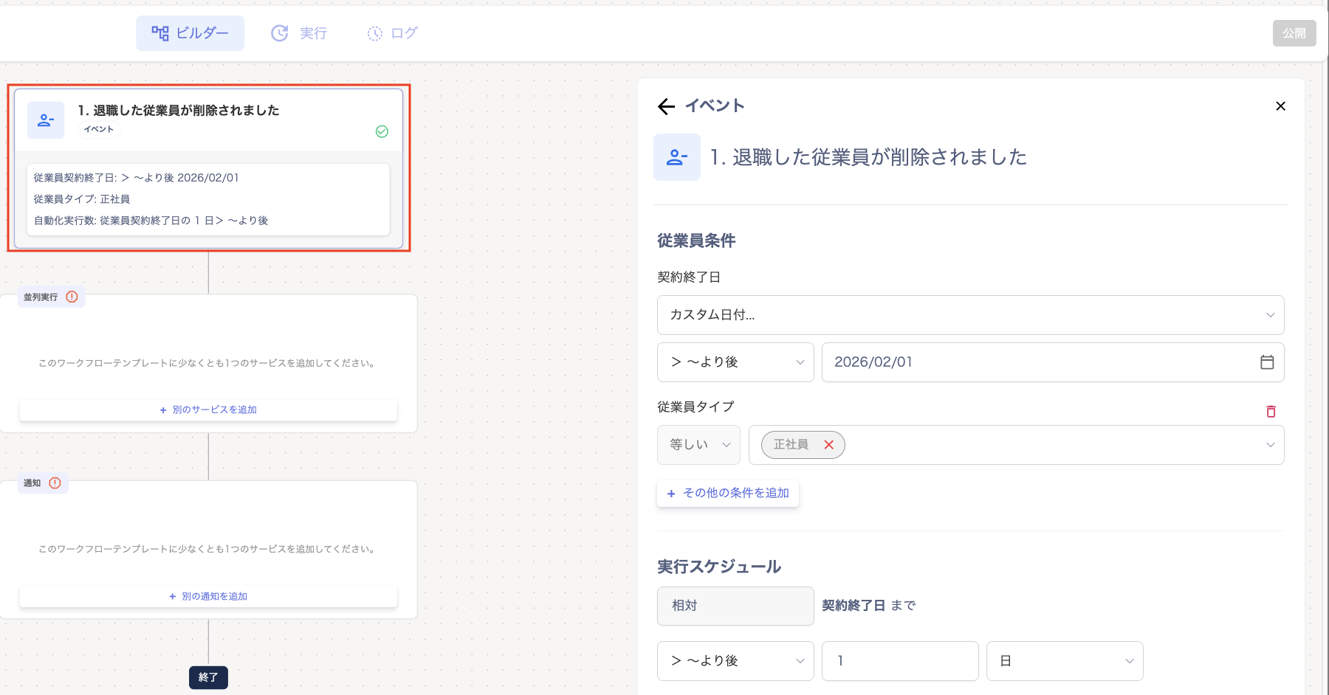Image resolution: width=1329 pixels, height=695 pixels.
Task: Open the calendar picker icon
Action: [1267, 362]
